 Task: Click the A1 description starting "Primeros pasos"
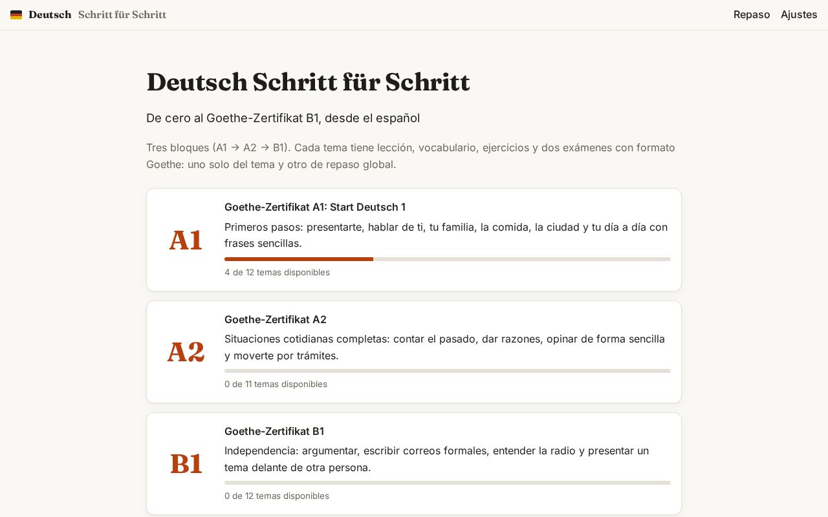click(x=446, y=235)
